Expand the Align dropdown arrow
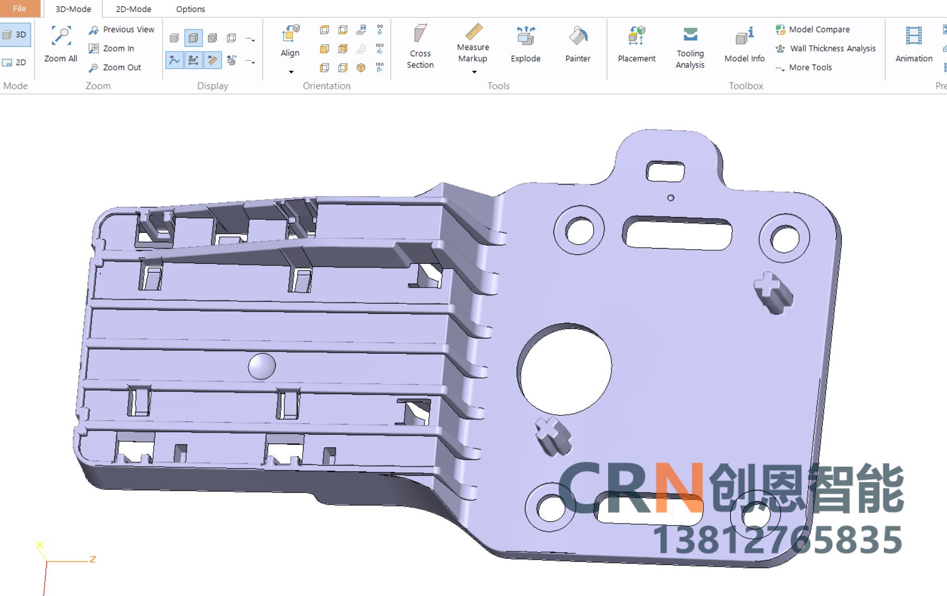 (x=290, y=72)
